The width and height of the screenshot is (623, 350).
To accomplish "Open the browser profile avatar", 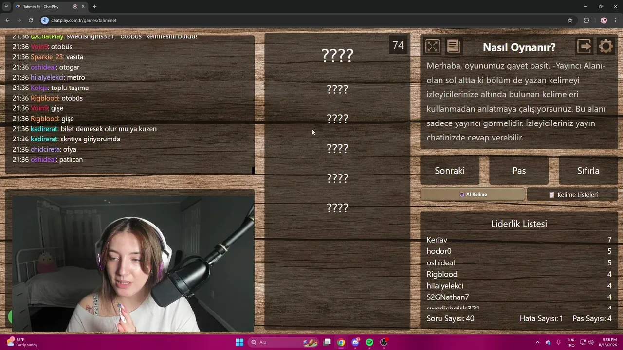I will 604,20.
